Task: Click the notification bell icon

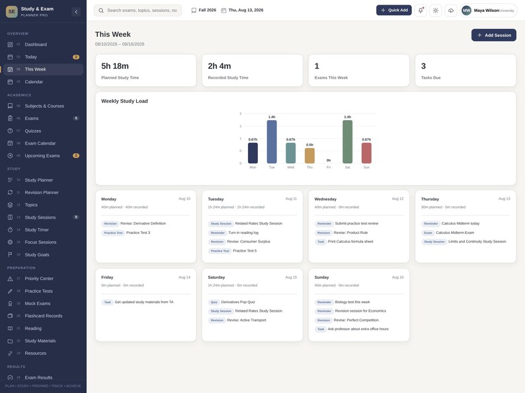Action: click(421, 11)
